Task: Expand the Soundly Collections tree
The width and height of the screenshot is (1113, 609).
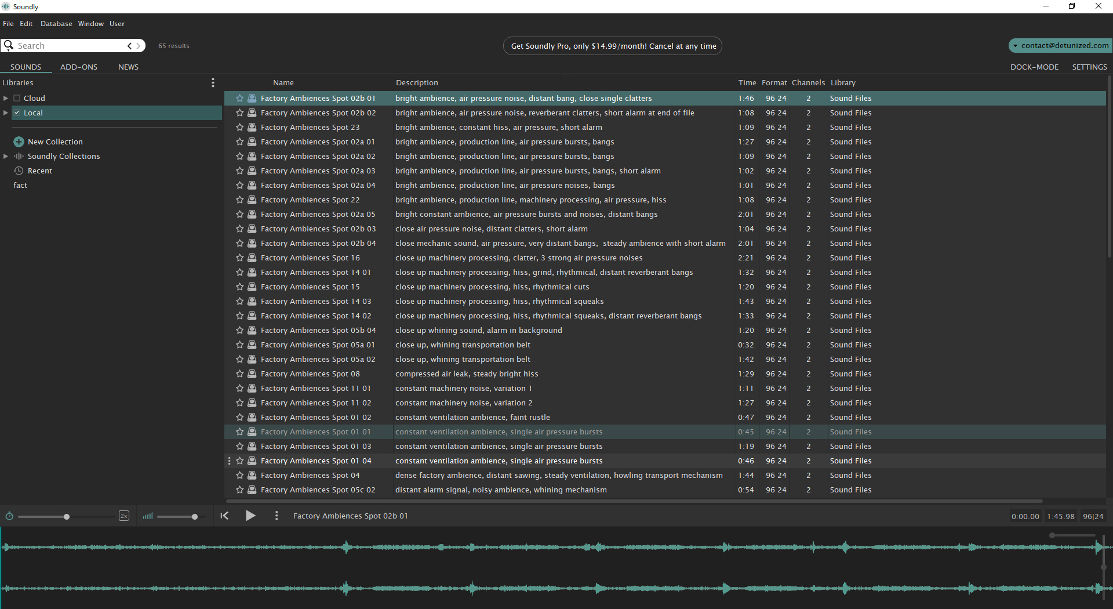Action: pyautogui.click(x=6, y=157)
